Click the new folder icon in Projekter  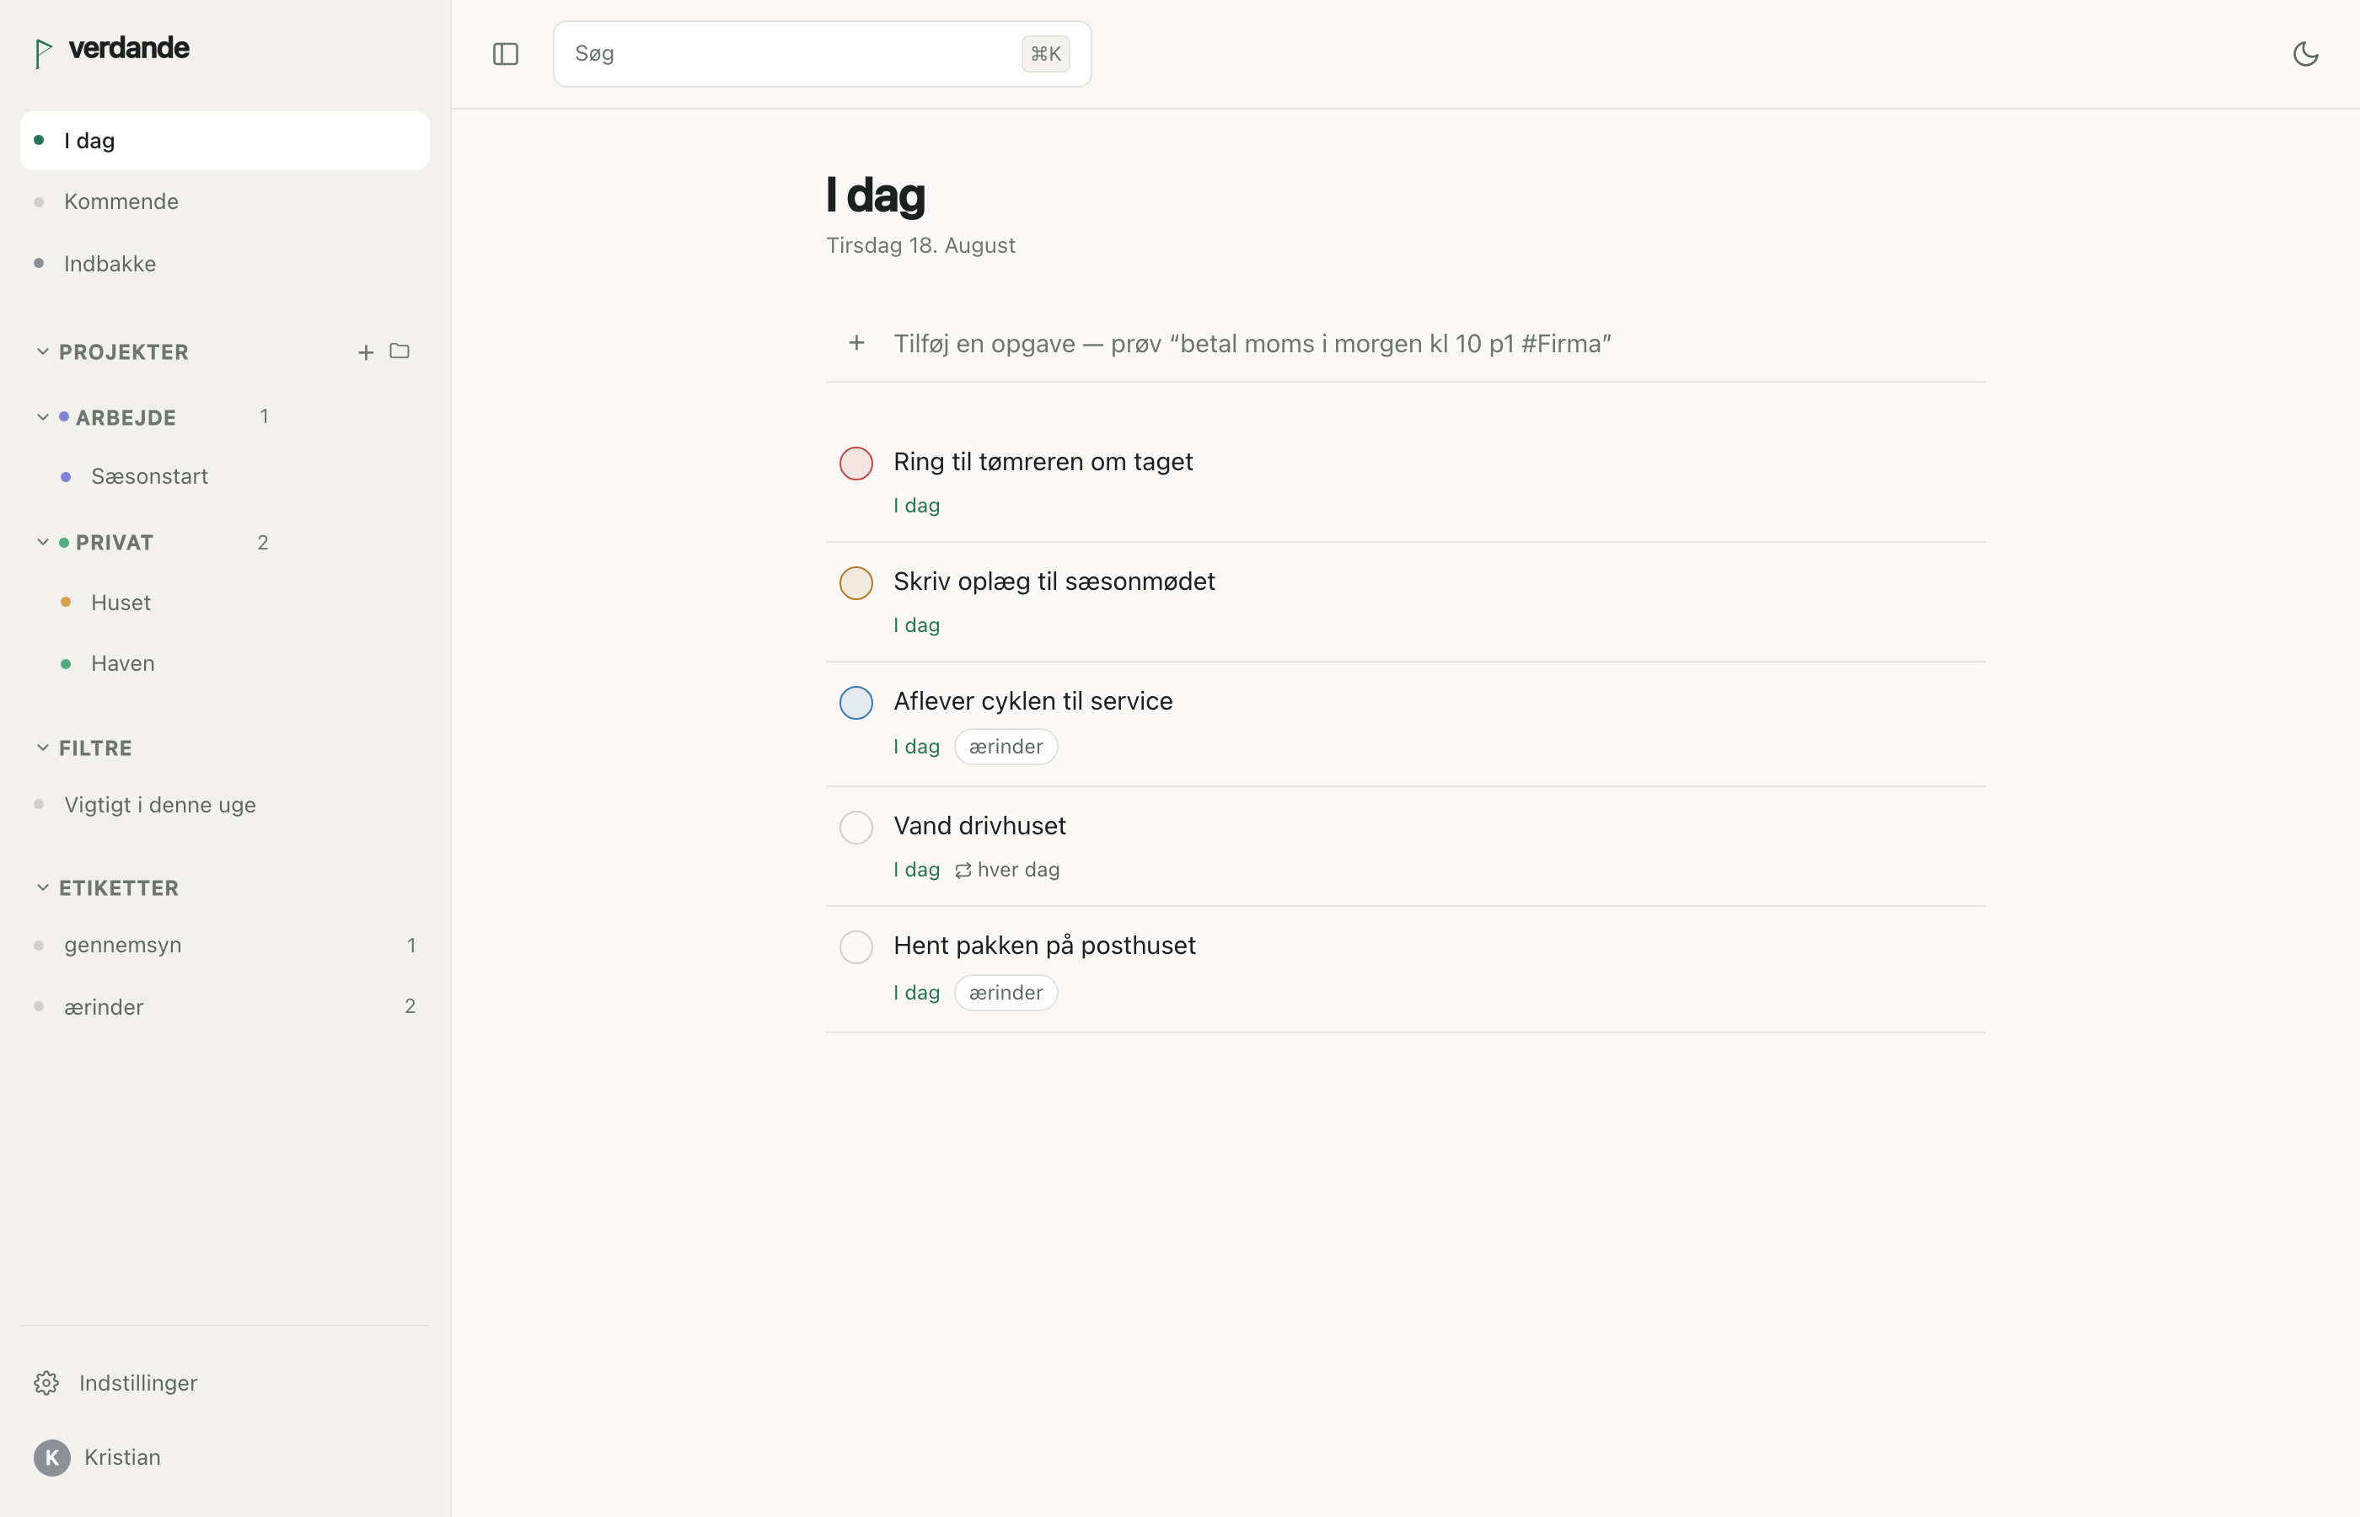(399, 351)
